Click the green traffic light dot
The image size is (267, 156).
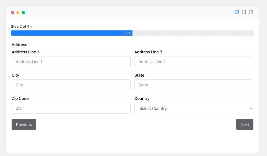[23, 12]
